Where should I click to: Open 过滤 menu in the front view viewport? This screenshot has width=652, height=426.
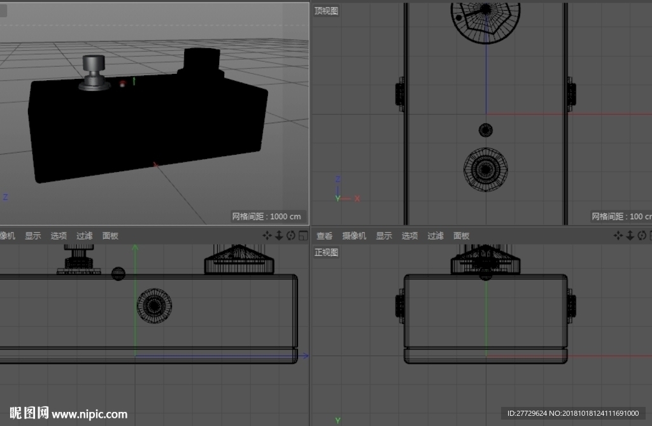[436, 236]
